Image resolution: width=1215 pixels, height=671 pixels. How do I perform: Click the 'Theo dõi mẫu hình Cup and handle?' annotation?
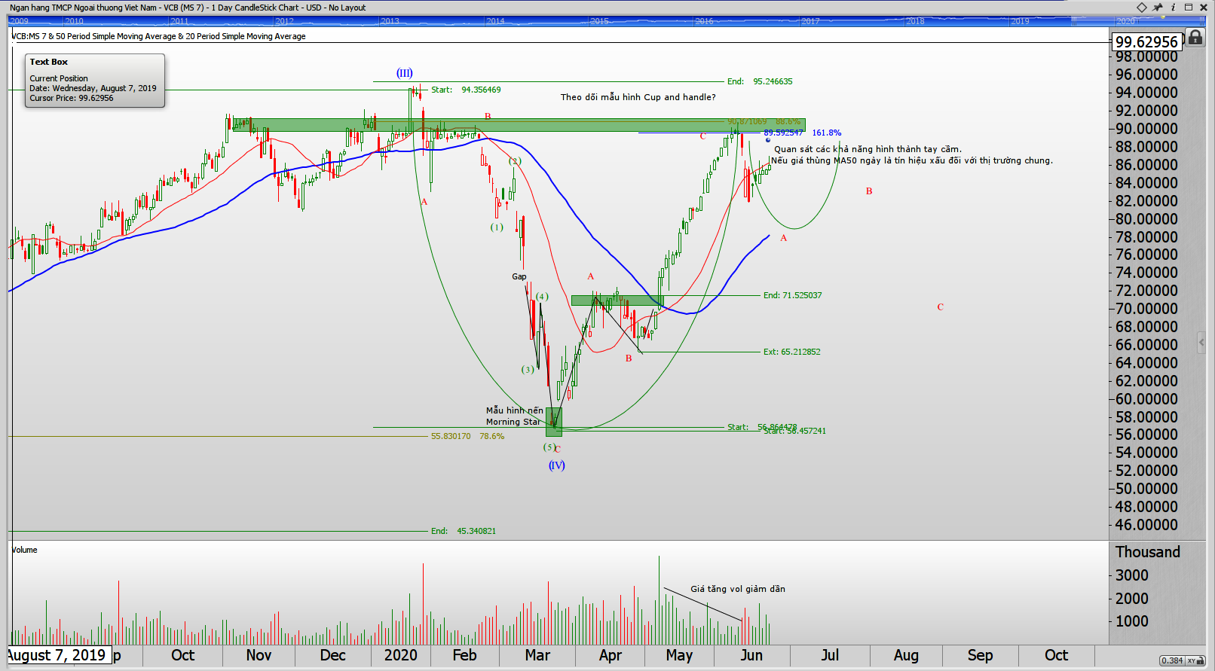(638, 97)
